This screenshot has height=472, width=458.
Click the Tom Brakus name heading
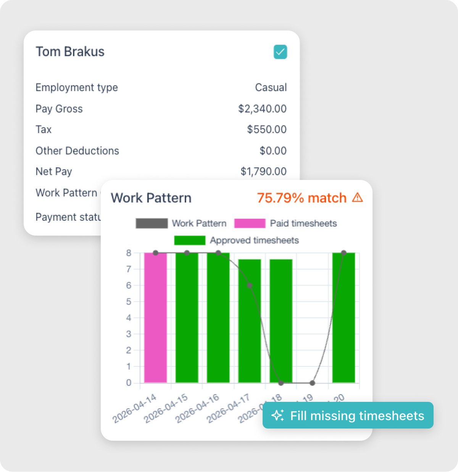point(70,52)
